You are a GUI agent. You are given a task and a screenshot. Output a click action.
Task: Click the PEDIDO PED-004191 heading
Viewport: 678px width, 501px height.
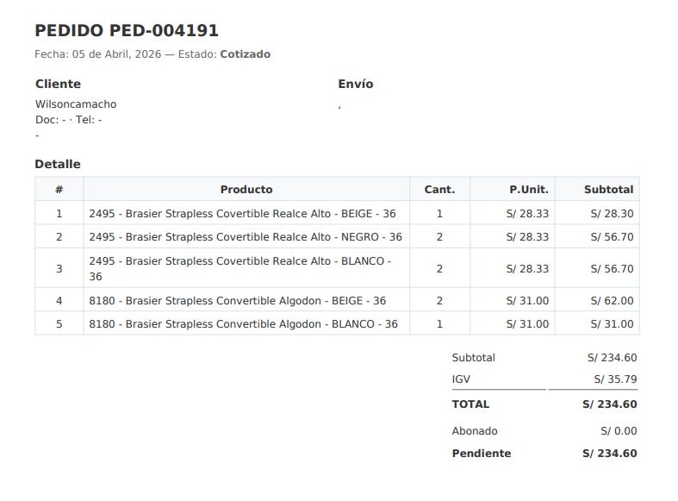pos(127,31)
